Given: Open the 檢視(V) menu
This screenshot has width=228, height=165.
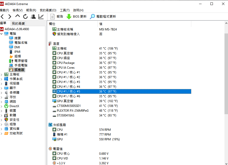Looking at the screenshot, I should [18, 10].
